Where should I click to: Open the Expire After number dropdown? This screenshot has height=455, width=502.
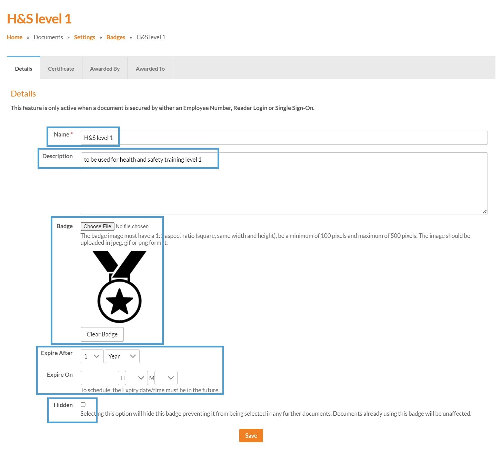92,356
